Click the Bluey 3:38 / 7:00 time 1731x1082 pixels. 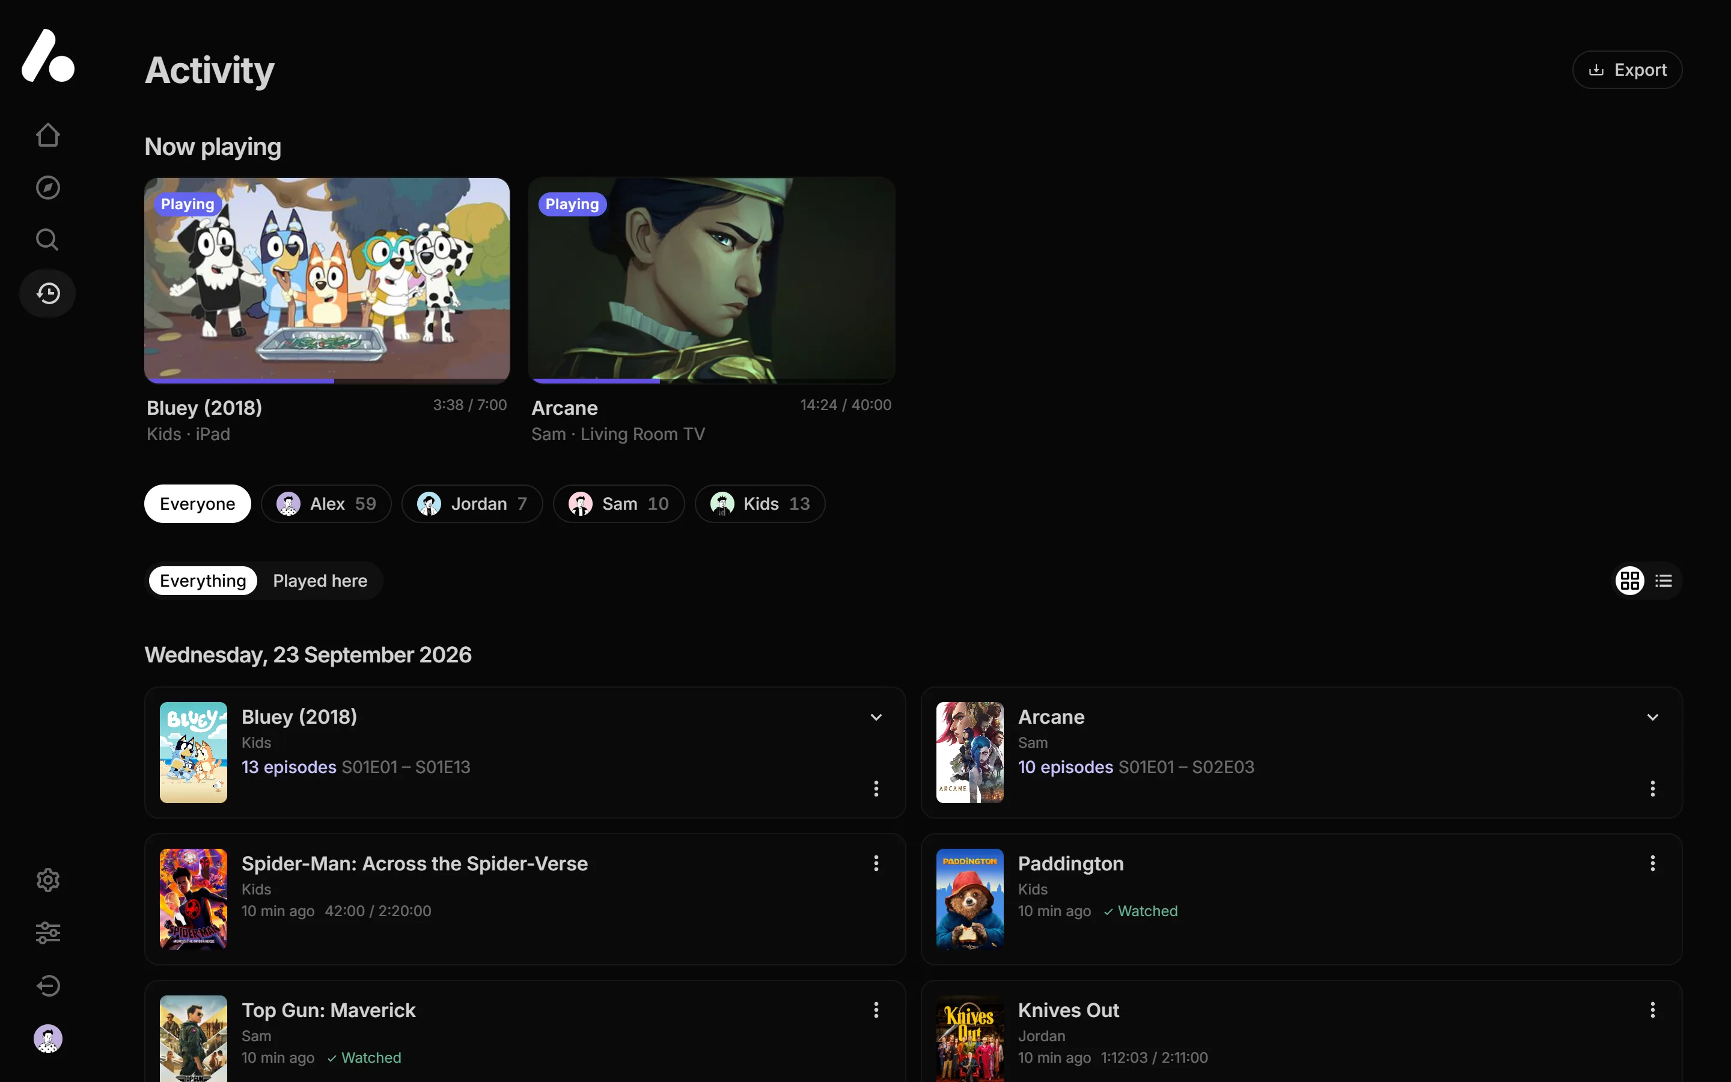(x=469, y=405)
